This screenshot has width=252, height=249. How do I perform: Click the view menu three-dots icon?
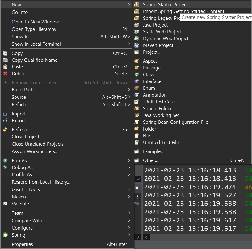click(138, 197)
